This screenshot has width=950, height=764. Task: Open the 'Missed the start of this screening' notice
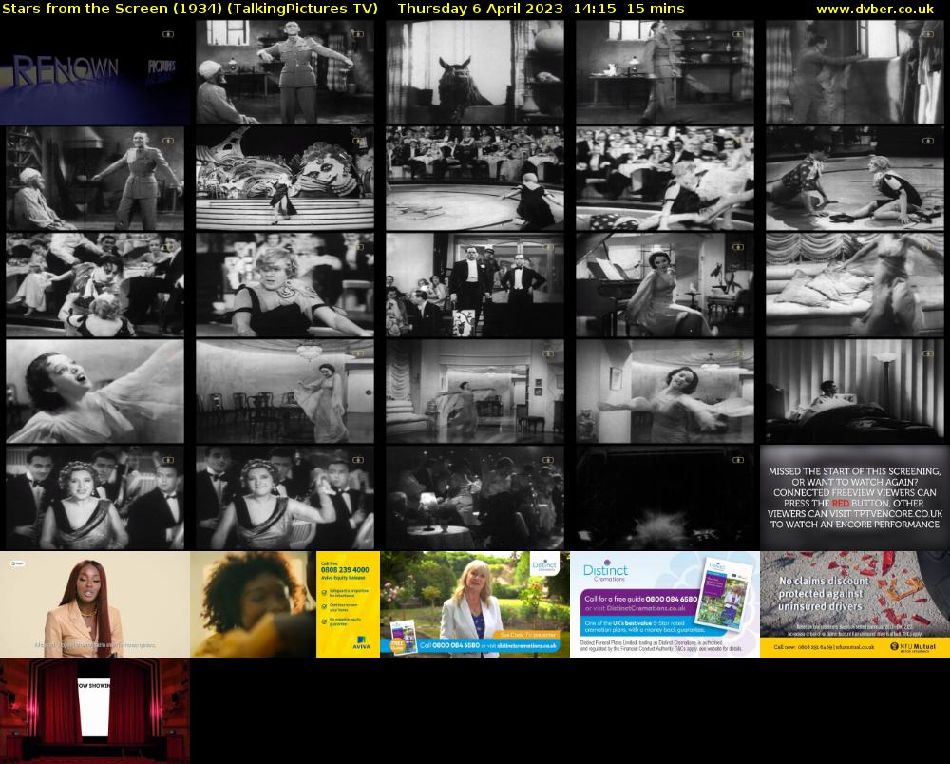click(855, 497)
